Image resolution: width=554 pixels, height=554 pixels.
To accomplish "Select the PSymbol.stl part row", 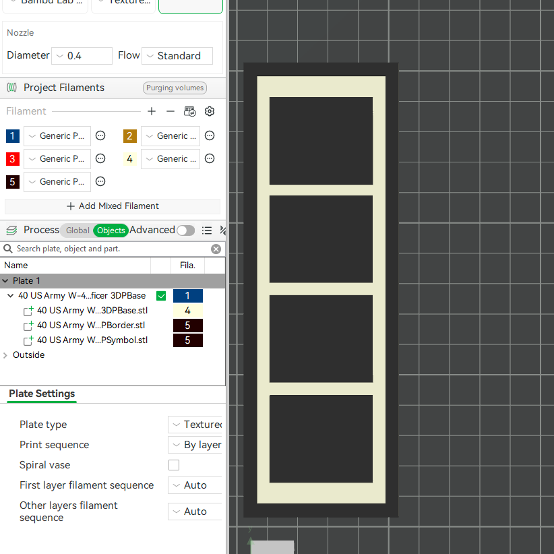I will 113,340.
